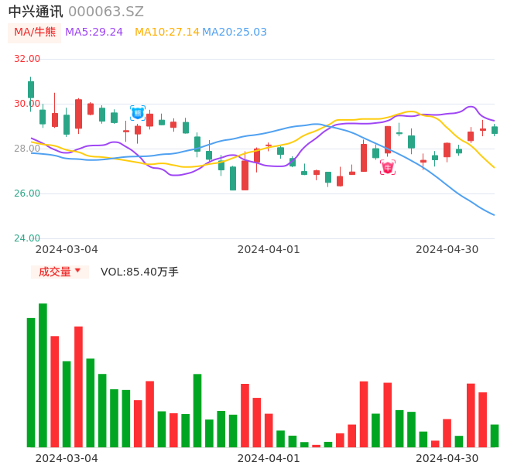Click the red arrow beside 成交量

[x=77, y=271]
